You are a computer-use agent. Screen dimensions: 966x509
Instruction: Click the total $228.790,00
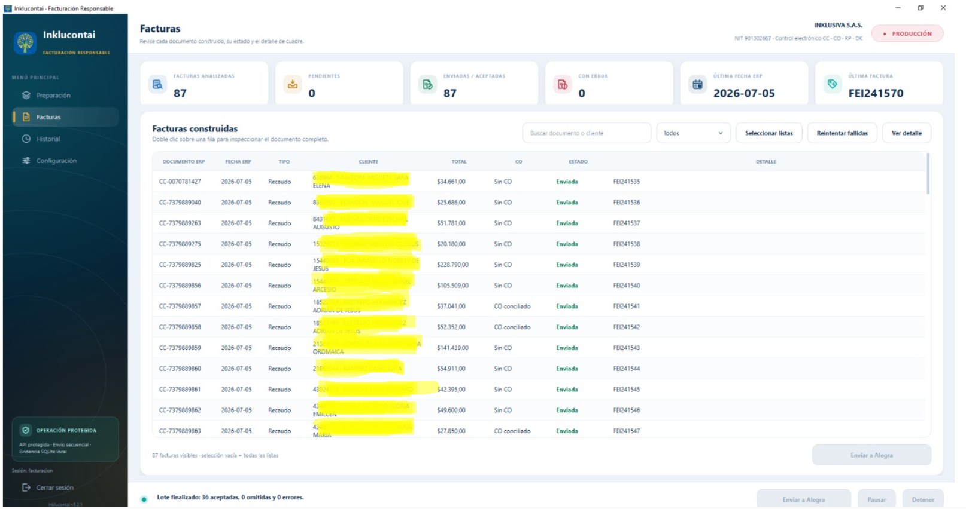[453, 265]
